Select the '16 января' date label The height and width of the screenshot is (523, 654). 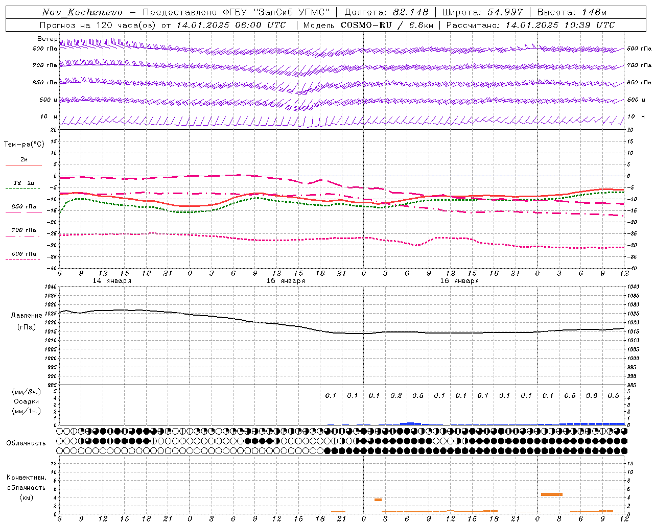[x=459, y=281]
